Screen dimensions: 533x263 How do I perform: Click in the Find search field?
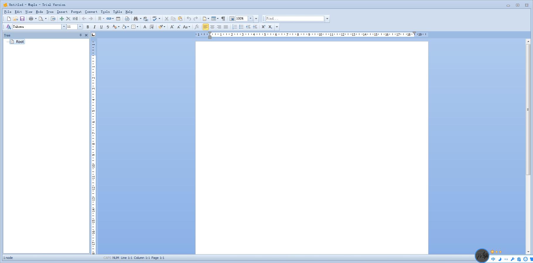coord(294,18)
